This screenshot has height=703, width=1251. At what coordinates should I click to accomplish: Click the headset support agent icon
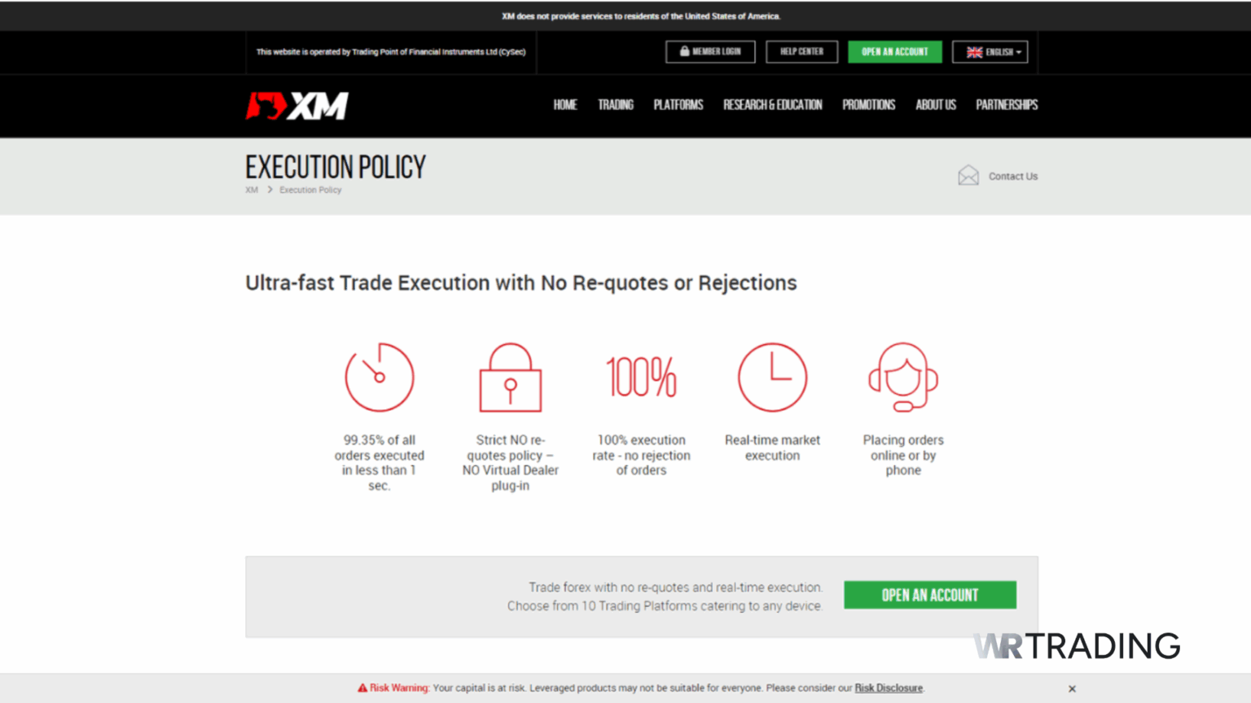(903, 378)
